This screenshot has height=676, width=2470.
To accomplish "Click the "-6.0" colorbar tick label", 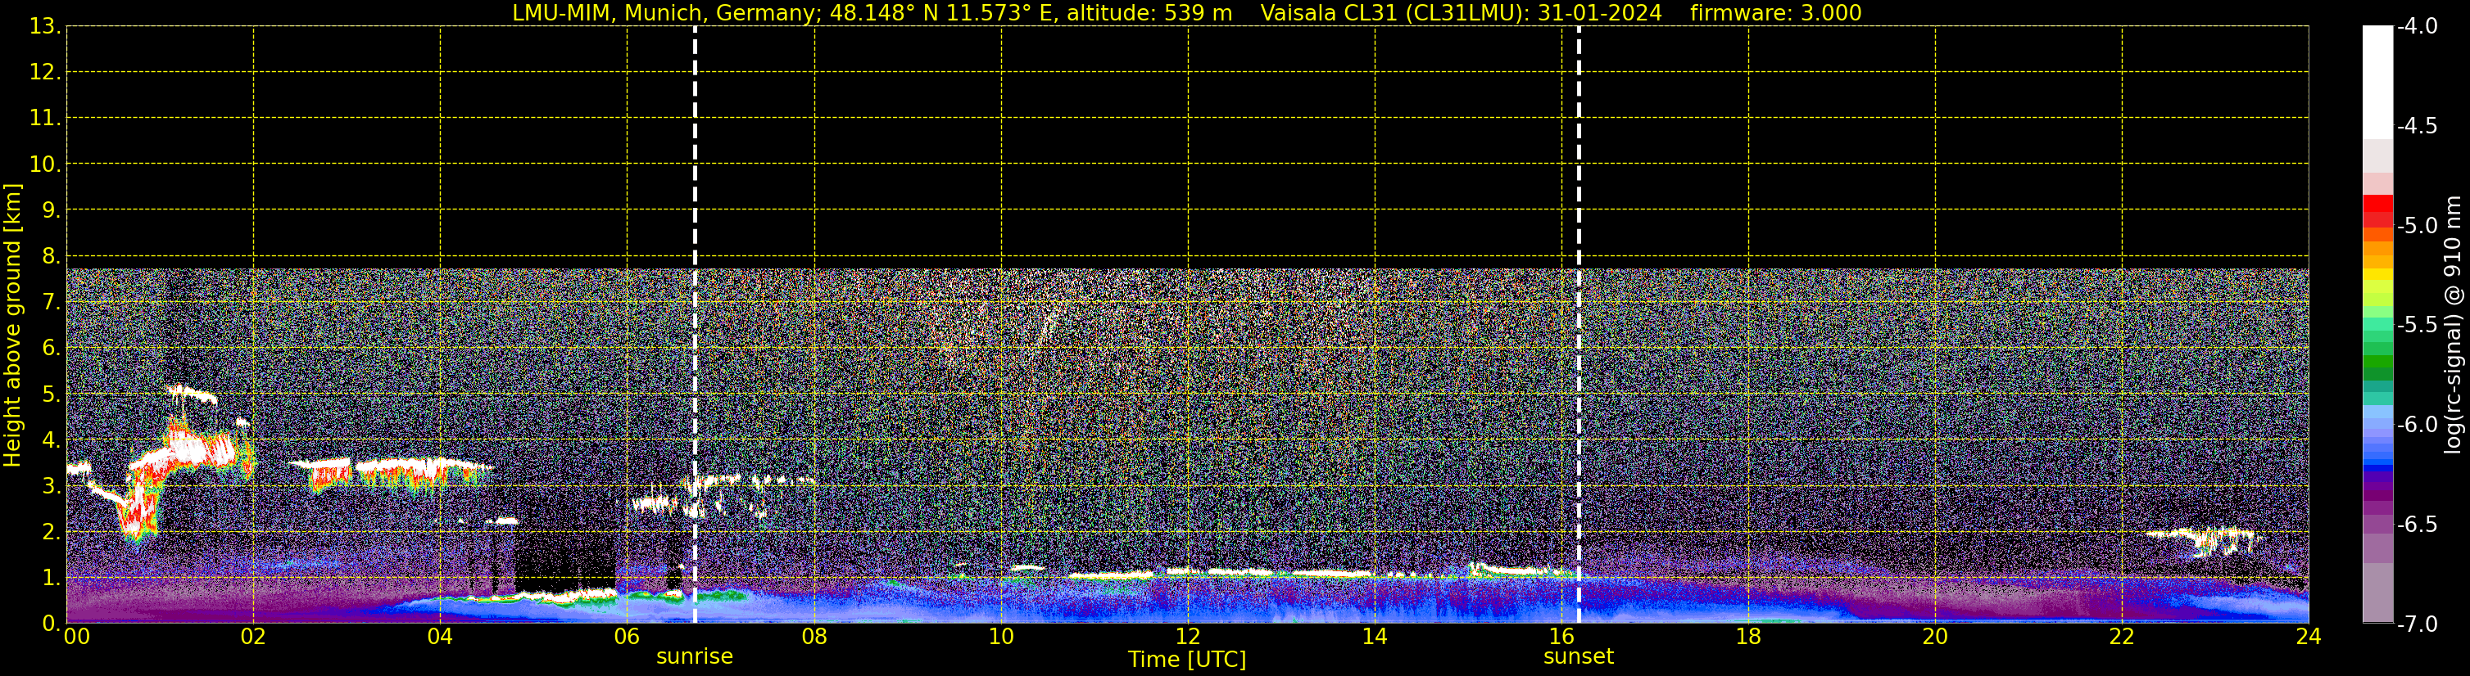I will pyautogui.click(x=2419, y=424).
